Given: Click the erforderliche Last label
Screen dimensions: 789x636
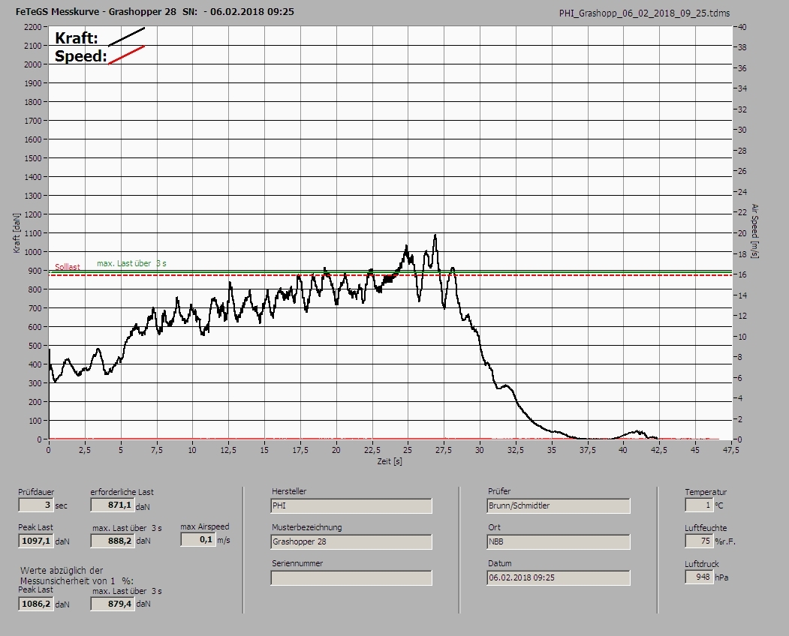Looking at the screenshot, I should click(122, 492).
